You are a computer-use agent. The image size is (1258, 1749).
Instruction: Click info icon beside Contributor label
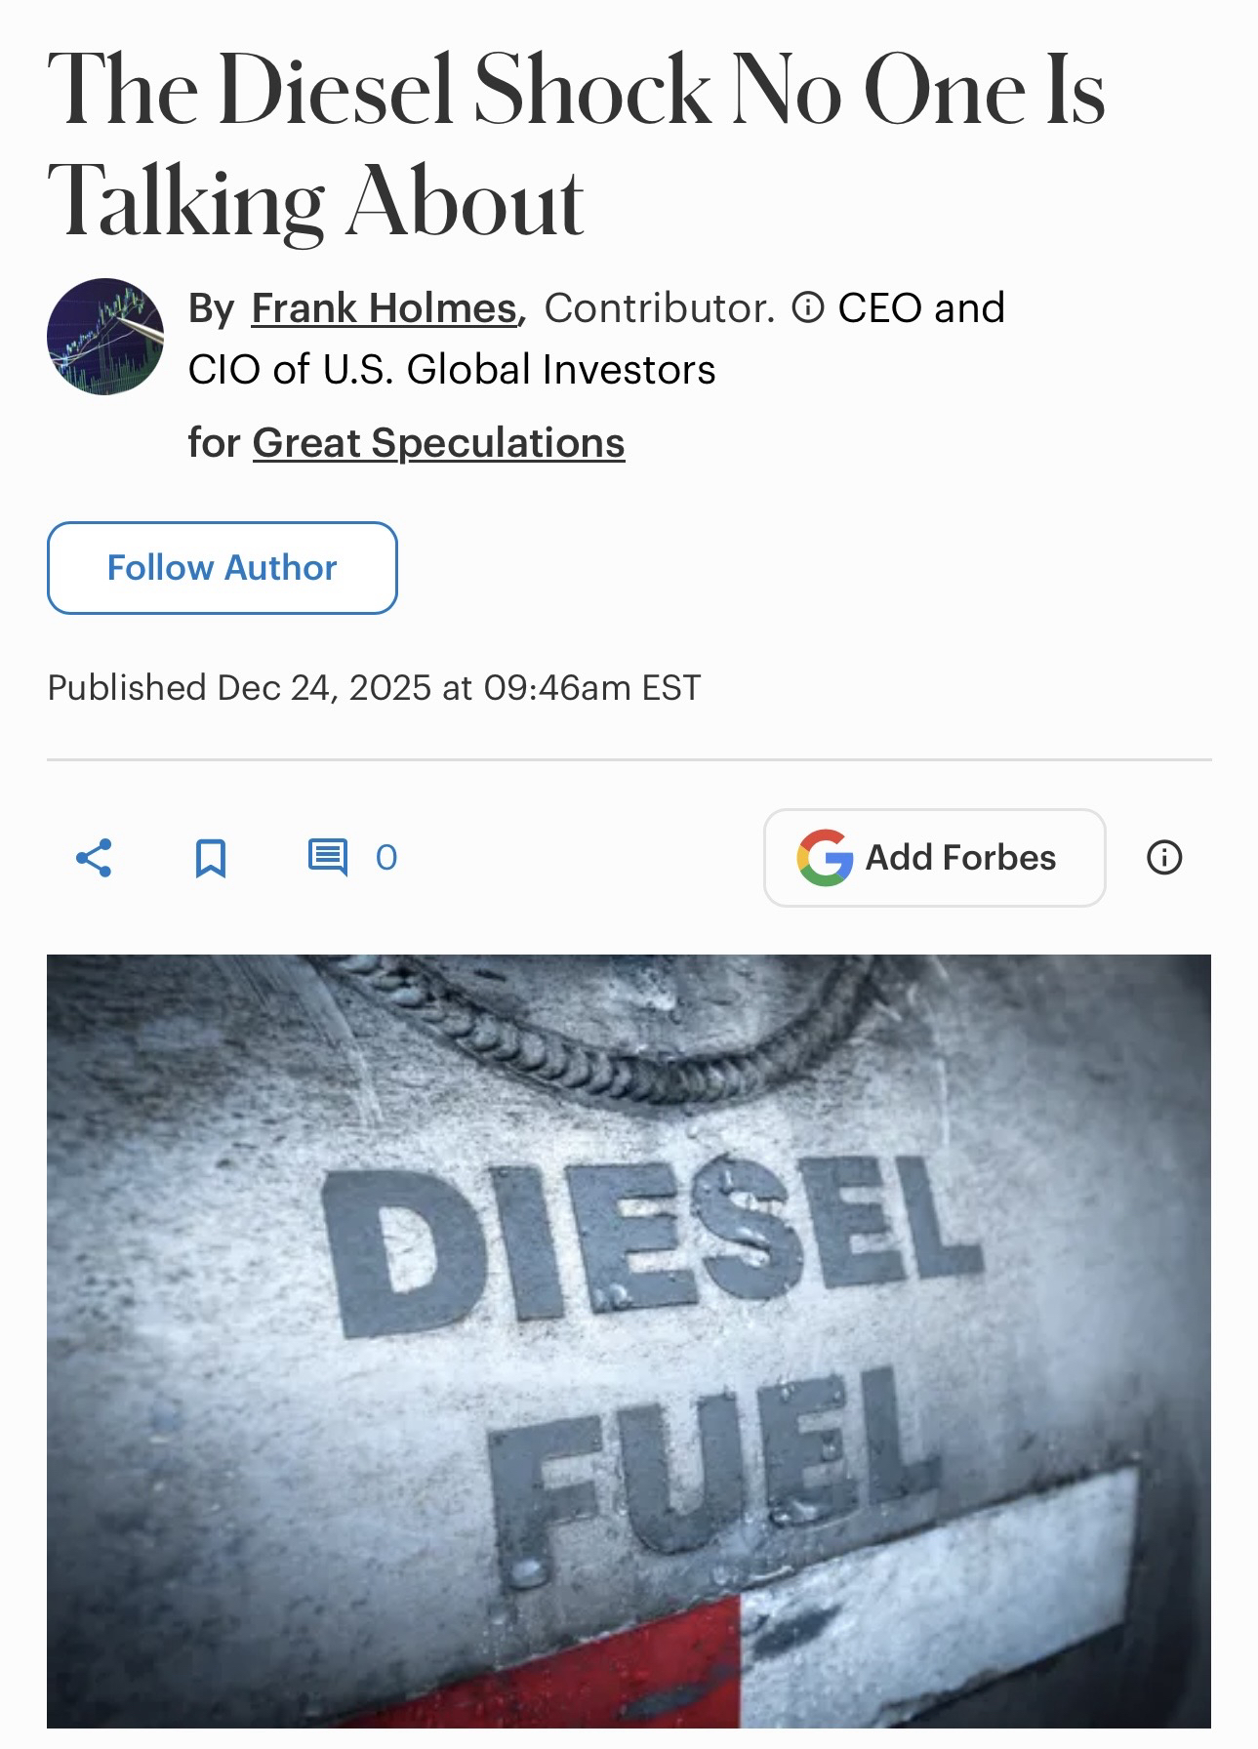pos(807,307)
